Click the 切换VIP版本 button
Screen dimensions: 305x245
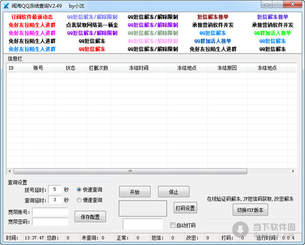point(250,210)
